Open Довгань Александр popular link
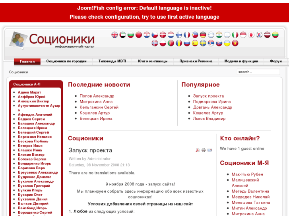Viewport: 289px width, 216px height. coord(213,107)
